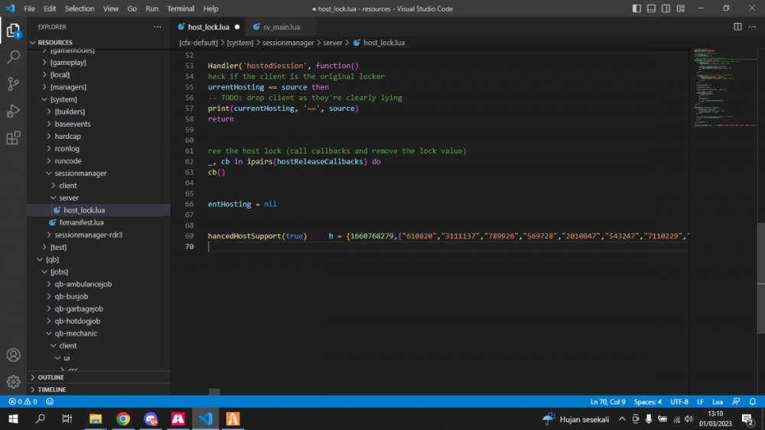
Task: Expand the TIMELINE section
Action: [51, 390]
